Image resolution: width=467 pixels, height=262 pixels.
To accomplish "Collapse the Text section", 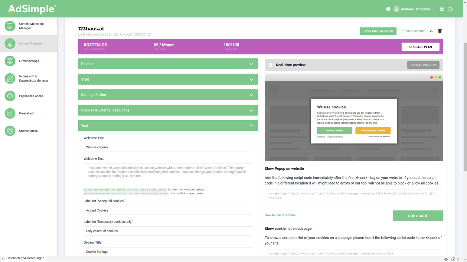I will tap(168, 126).
